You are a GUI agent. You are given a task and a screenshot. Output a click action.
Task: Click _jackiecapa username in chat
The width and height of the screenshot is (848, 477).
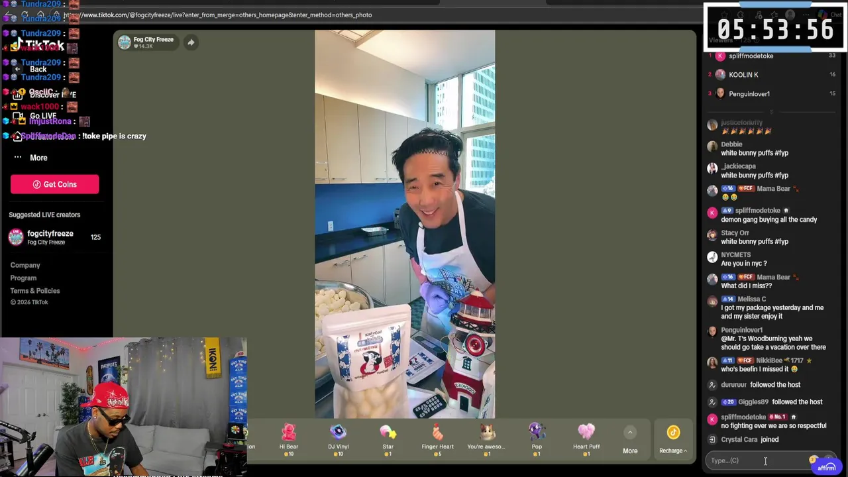click(x=738, y=166)
